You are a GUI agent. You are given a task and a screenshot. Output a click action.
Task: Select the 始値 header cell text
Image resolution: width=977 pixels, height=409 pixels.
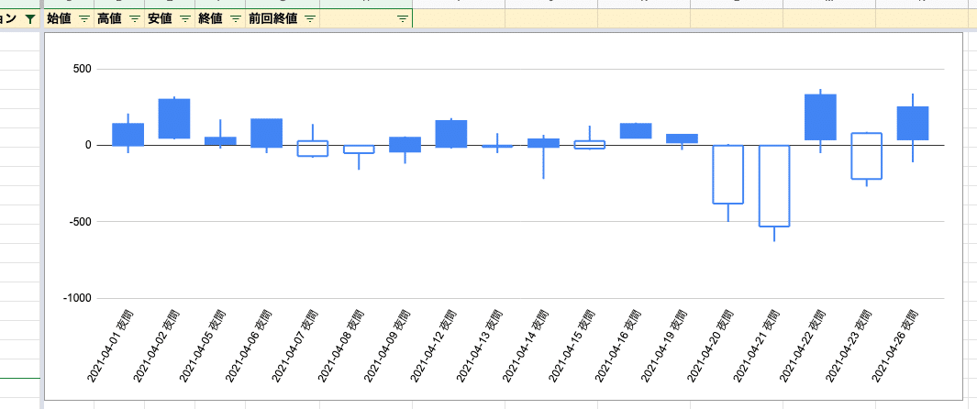click(59, 19)
